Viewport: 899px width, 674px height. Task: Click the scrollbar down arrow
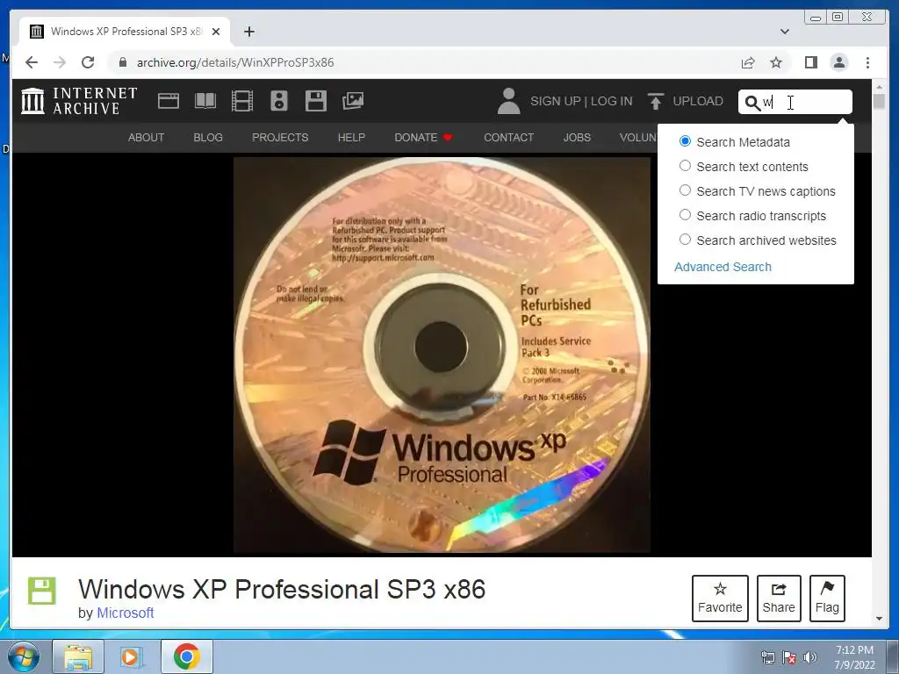click(879, 619)
